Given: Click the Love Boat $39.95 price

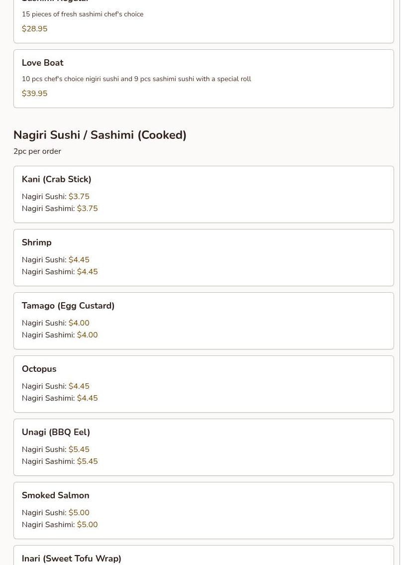Looking at the screenshot, I should [x=34, y=94].
